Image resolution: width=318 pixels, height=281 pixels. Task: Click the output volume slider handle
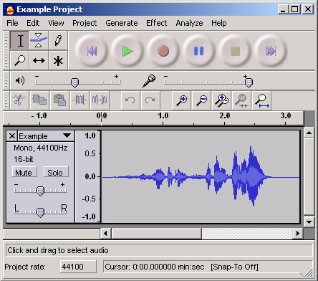75,83
